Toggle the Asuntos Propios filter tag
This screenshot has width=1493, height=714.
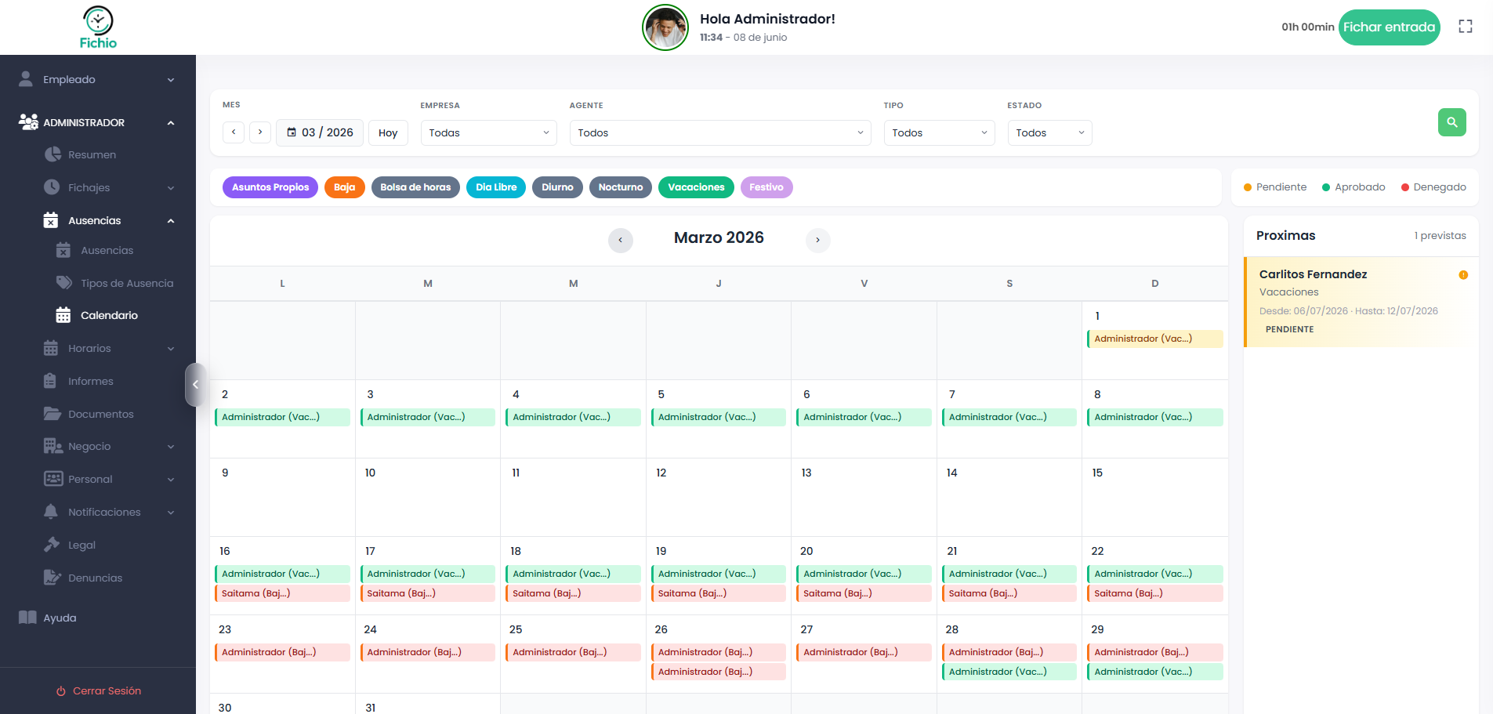point(270,187)
